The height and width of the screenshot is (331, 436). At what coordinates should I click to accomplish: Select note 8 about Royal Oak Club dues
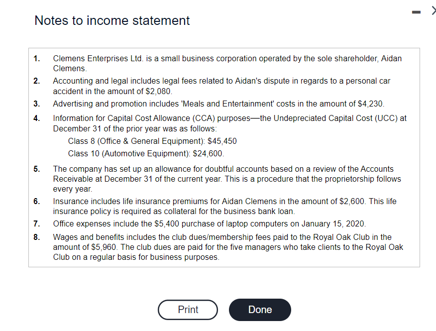tap(228, 246)
